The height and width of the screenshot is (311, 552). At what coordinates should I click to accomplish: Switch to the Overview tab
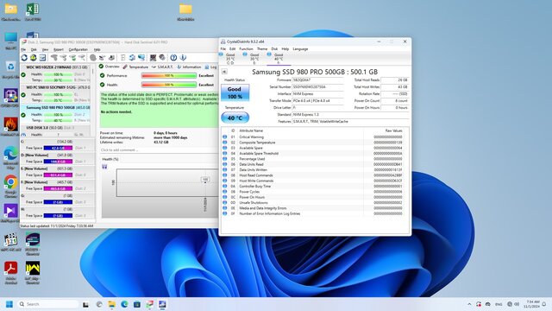(110, 67)
